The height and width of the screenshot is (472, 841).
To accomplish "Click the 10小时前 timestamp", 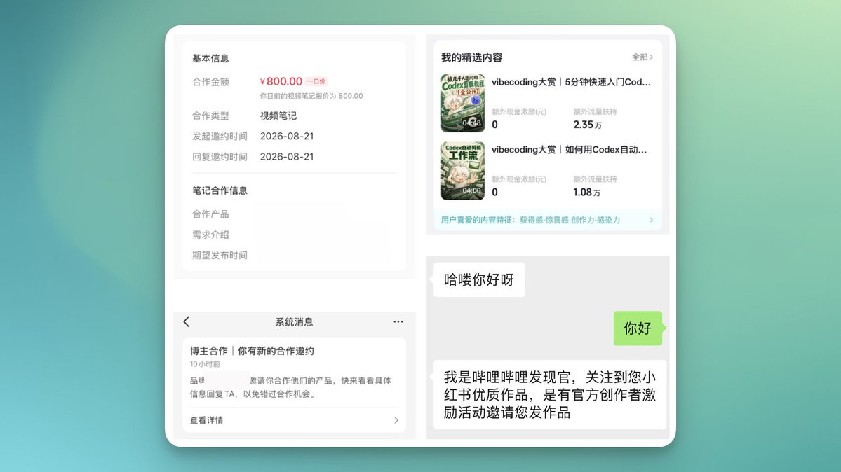I will pos(205,363).
